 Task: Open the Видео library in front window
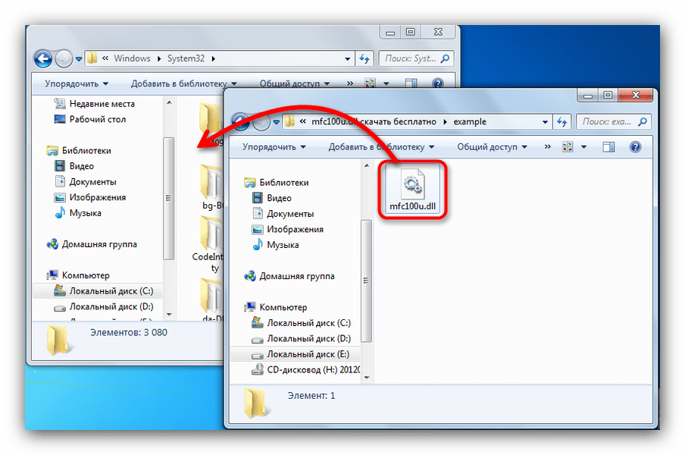pos(279,198)
